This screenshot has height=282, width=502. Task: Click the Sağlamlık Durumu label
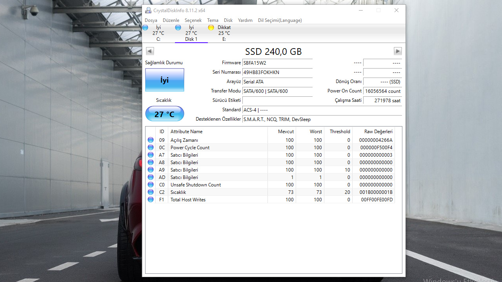tap(164, 63)
